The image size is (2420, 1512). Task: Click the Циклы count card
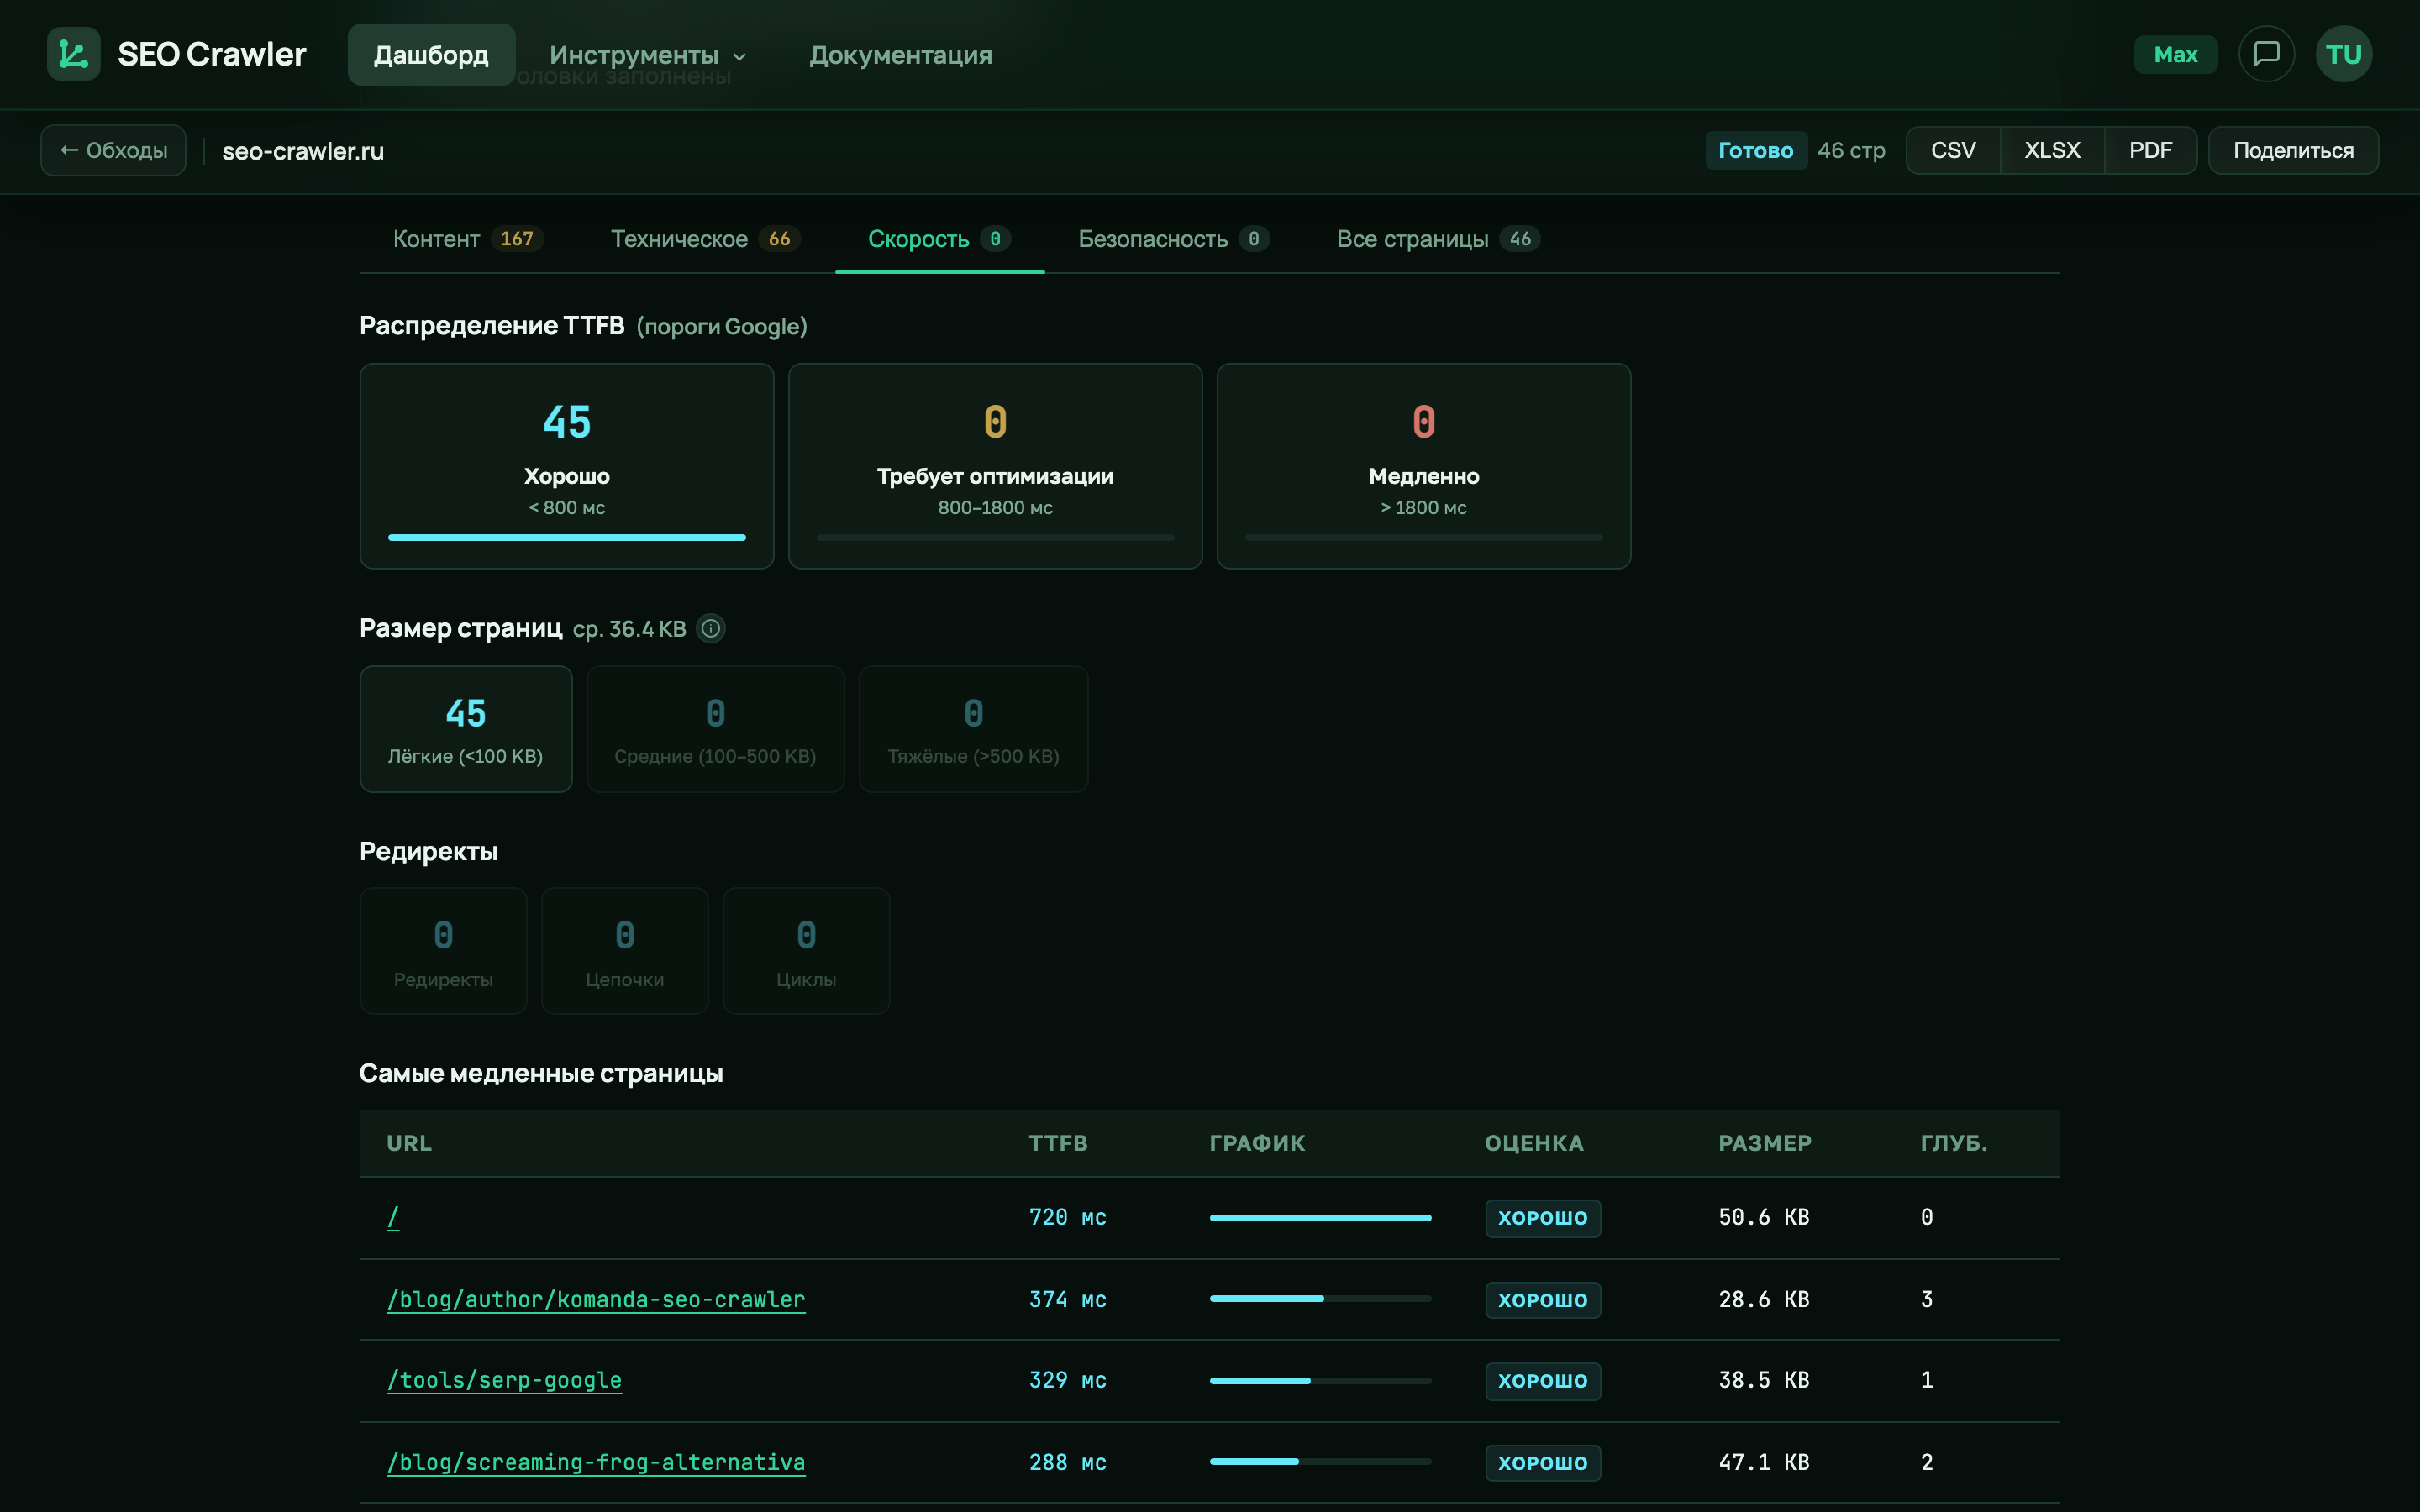806,951
